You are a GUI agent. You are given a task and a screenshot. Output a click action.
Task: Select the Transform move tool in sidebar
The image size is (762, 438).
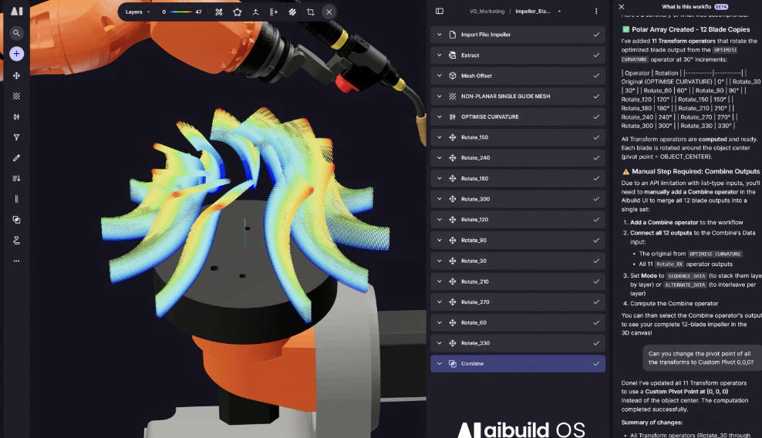(x=16, y=76)
